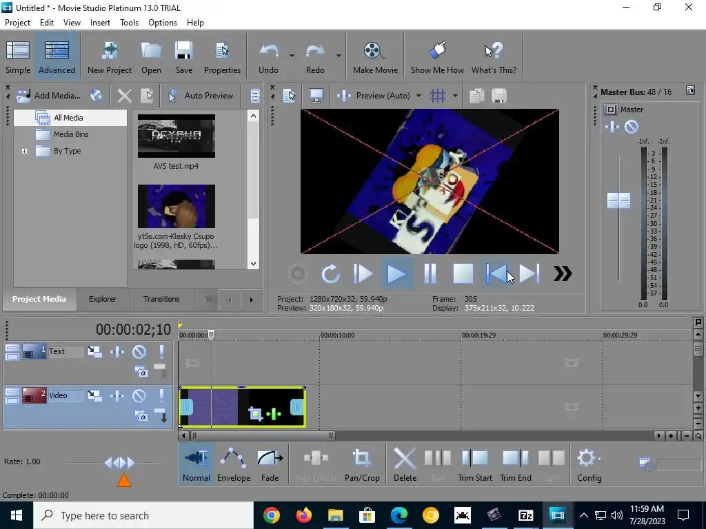Expand the By Type folder

25,151
